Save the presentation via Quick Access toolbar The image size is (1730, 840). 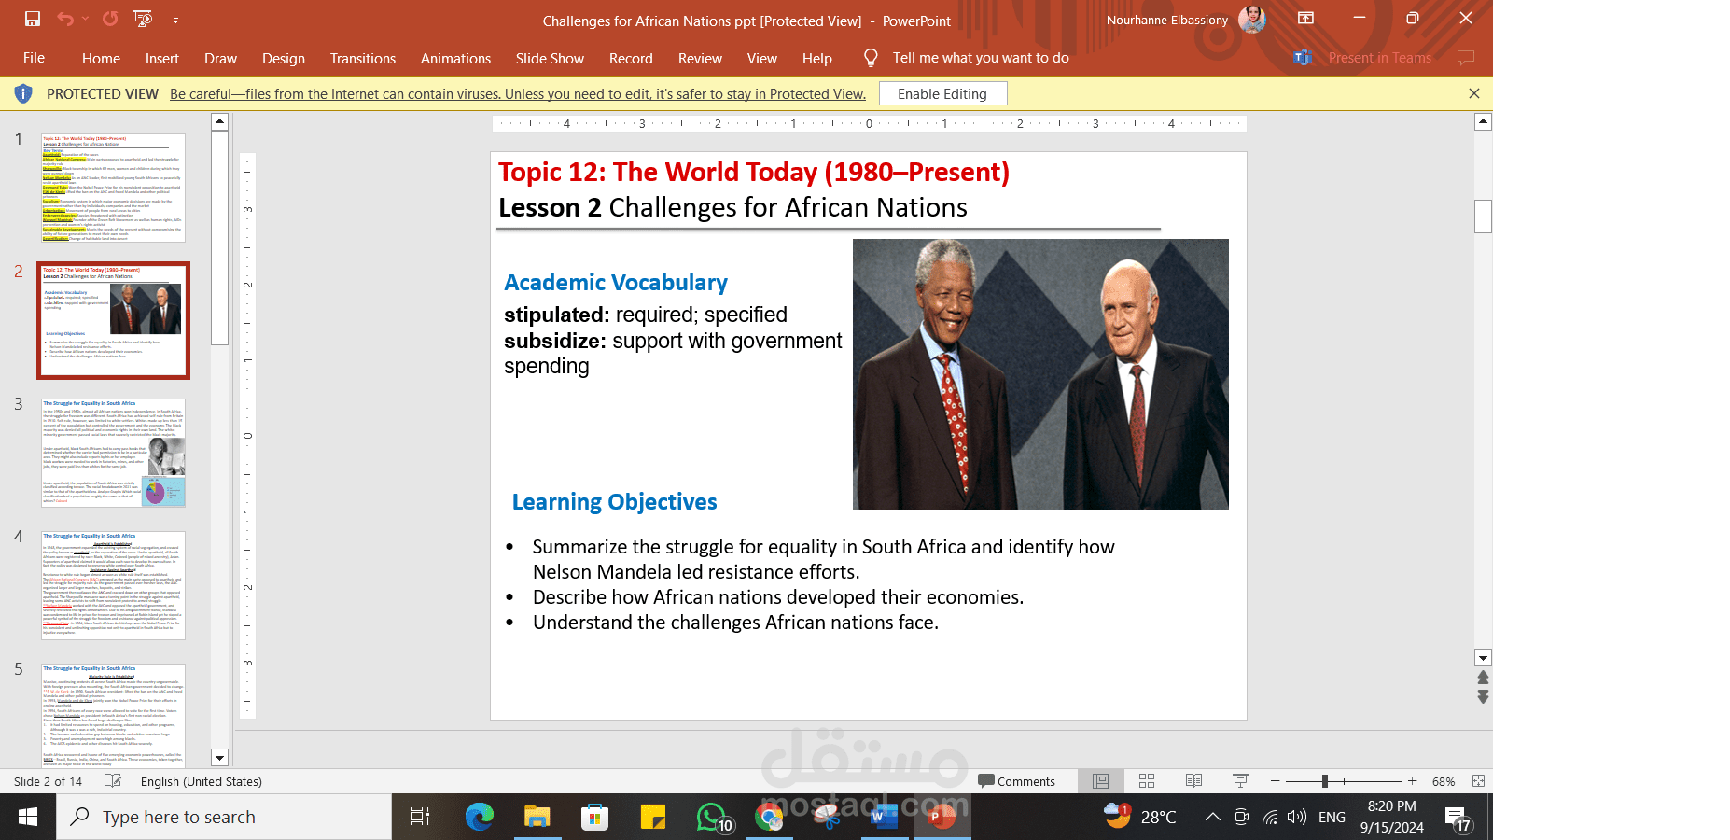tap(31, 18)
